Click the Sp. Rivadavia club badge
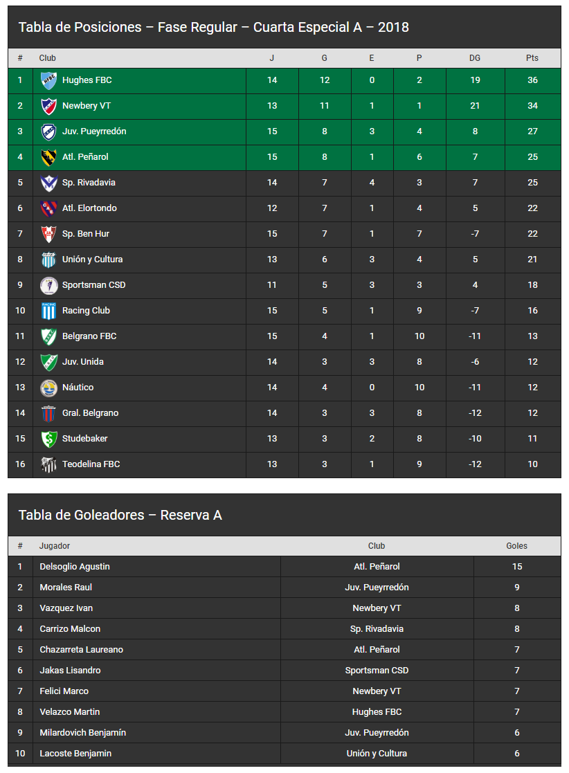 point(48,183)
